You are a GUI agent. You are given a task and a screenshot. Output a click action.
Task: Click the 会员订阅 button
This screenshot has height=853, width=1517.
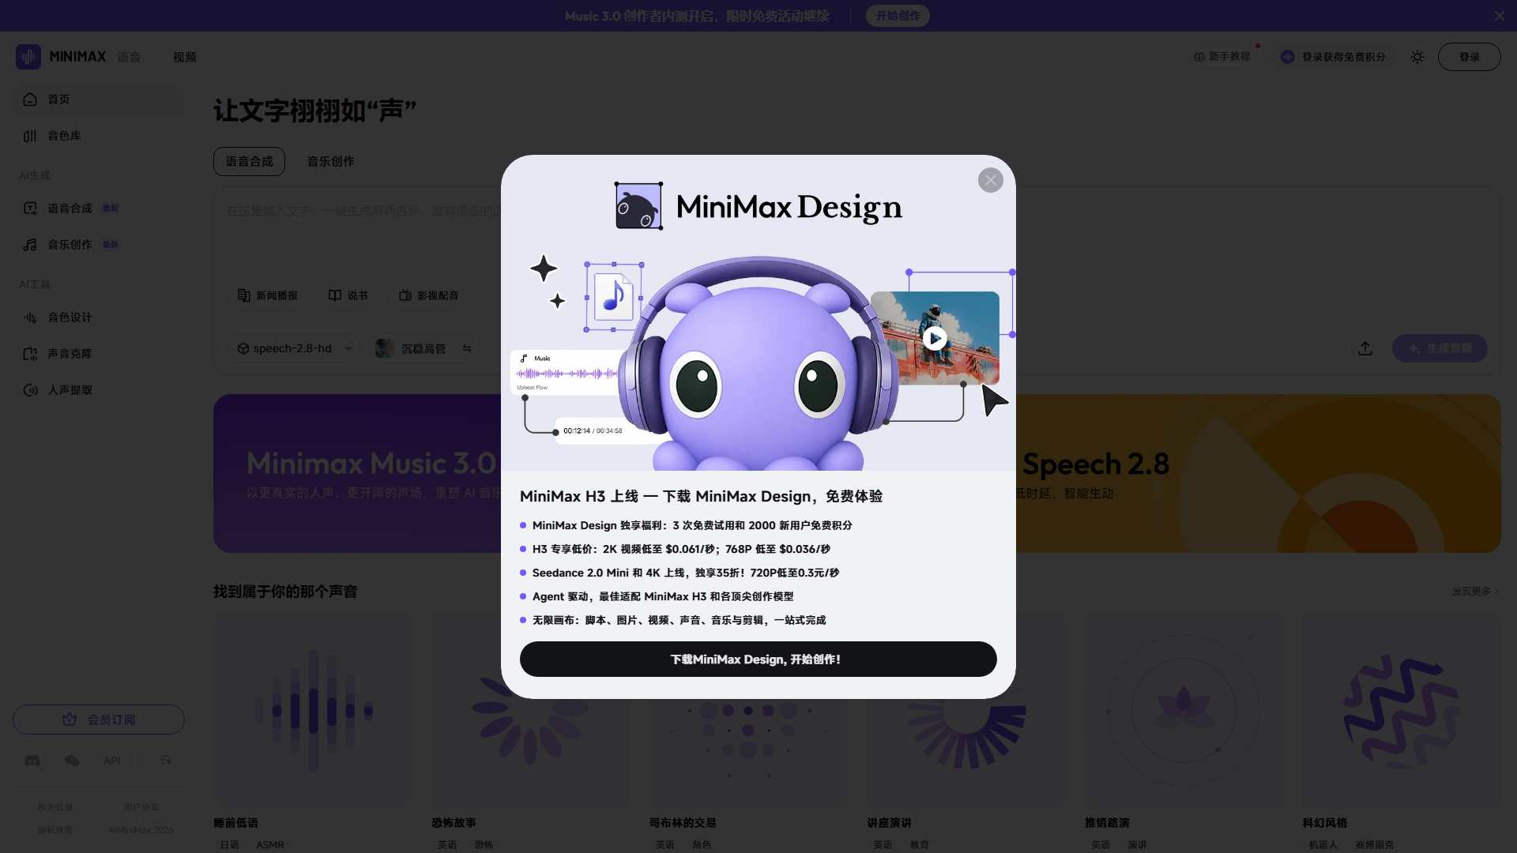pos(99,720)
